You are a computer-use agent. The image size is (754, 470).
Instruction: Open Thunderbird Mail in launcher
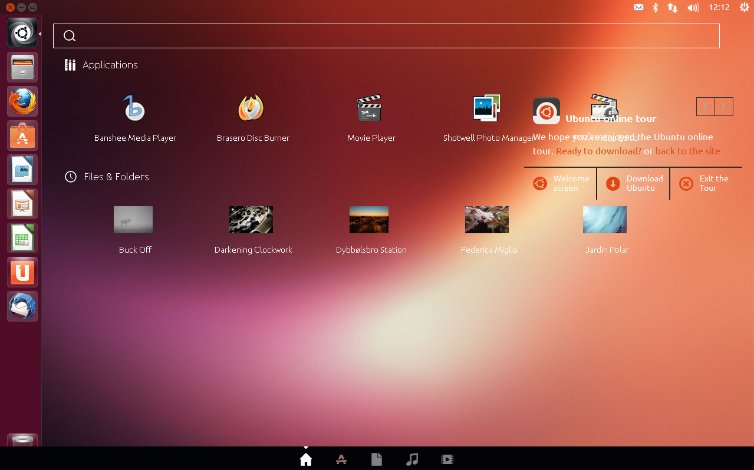tap(22, 306)
